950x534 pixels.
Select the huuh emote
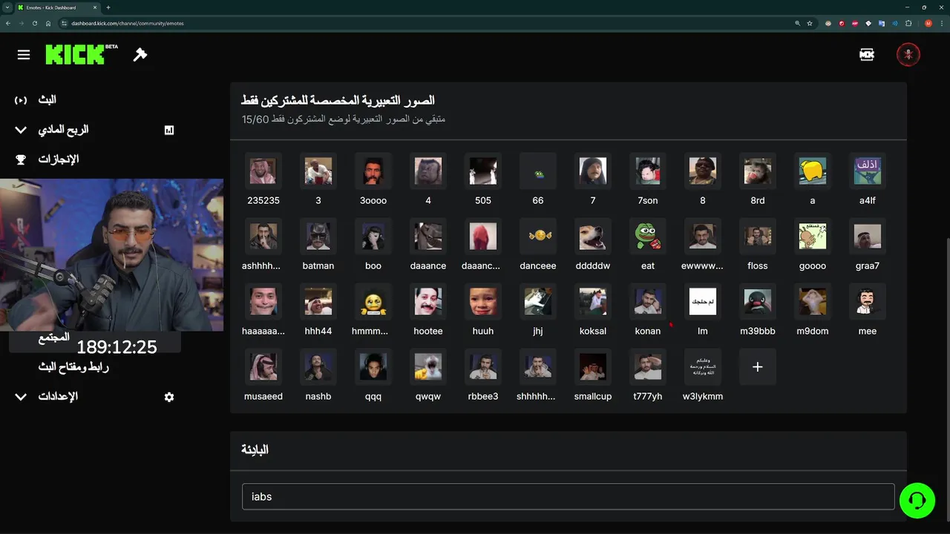click(x=483, y=302)
